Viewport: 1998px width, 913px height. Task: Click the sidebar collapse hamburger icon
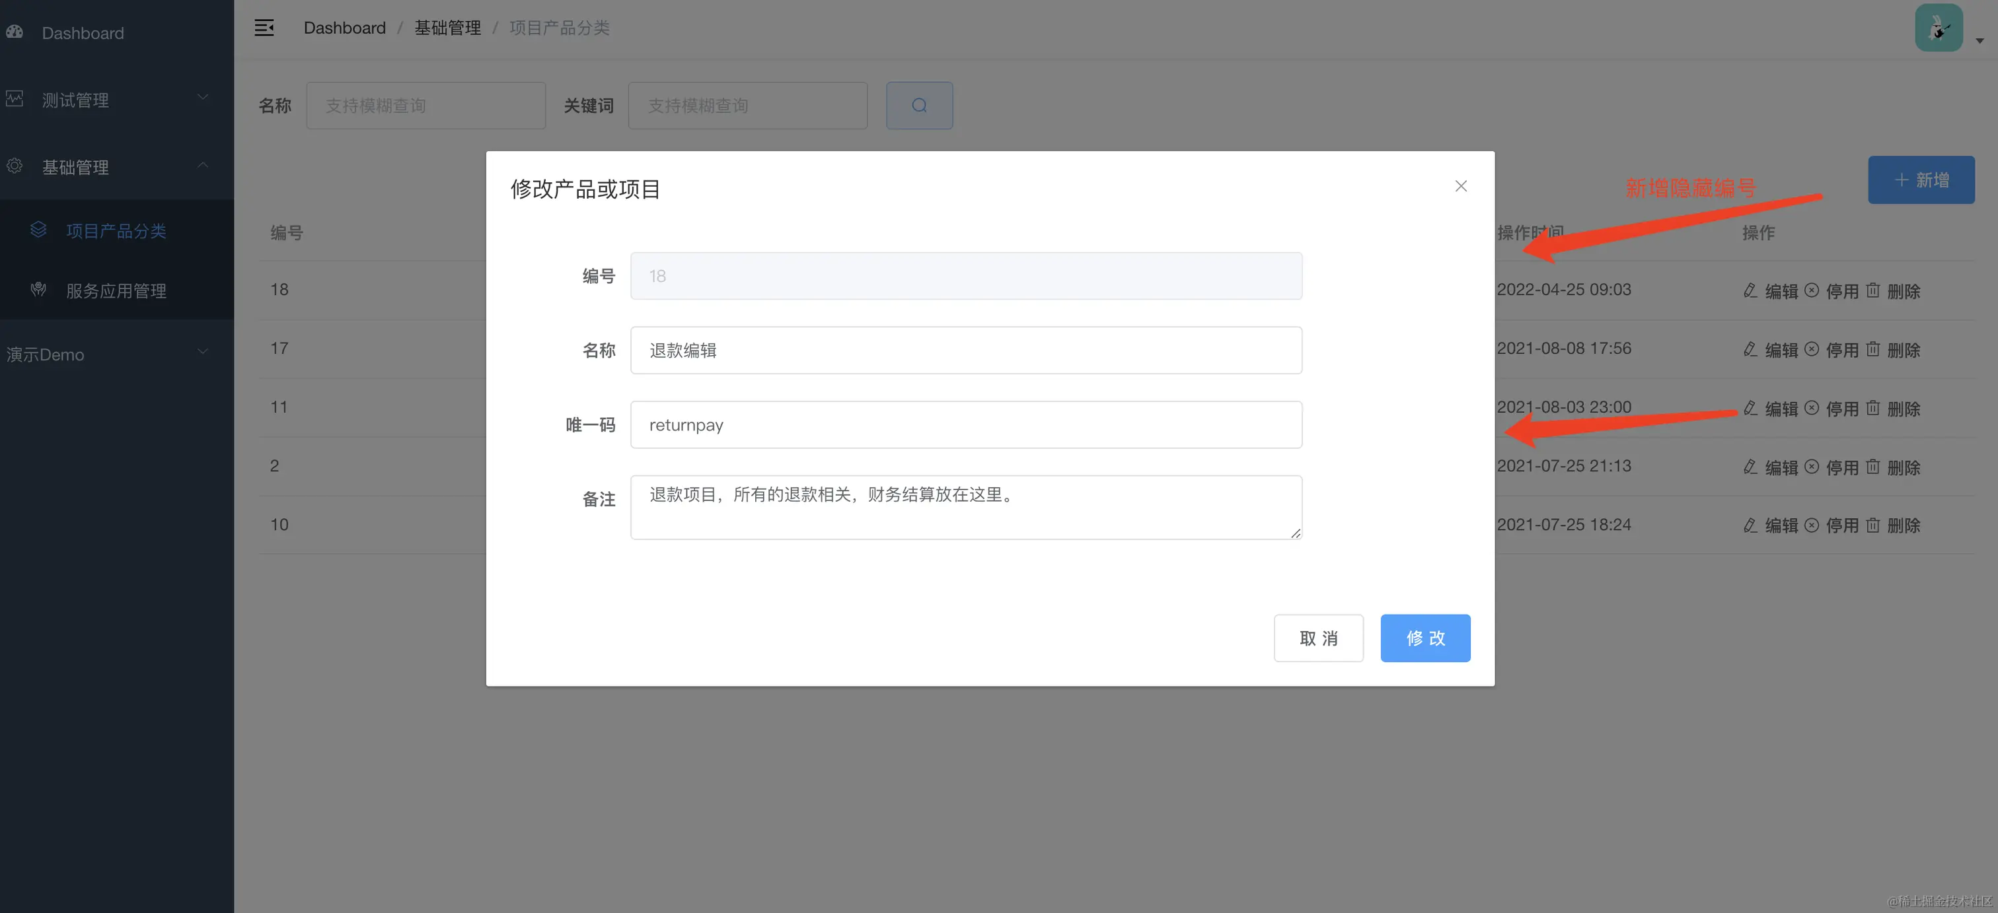(x=264, y=28)
